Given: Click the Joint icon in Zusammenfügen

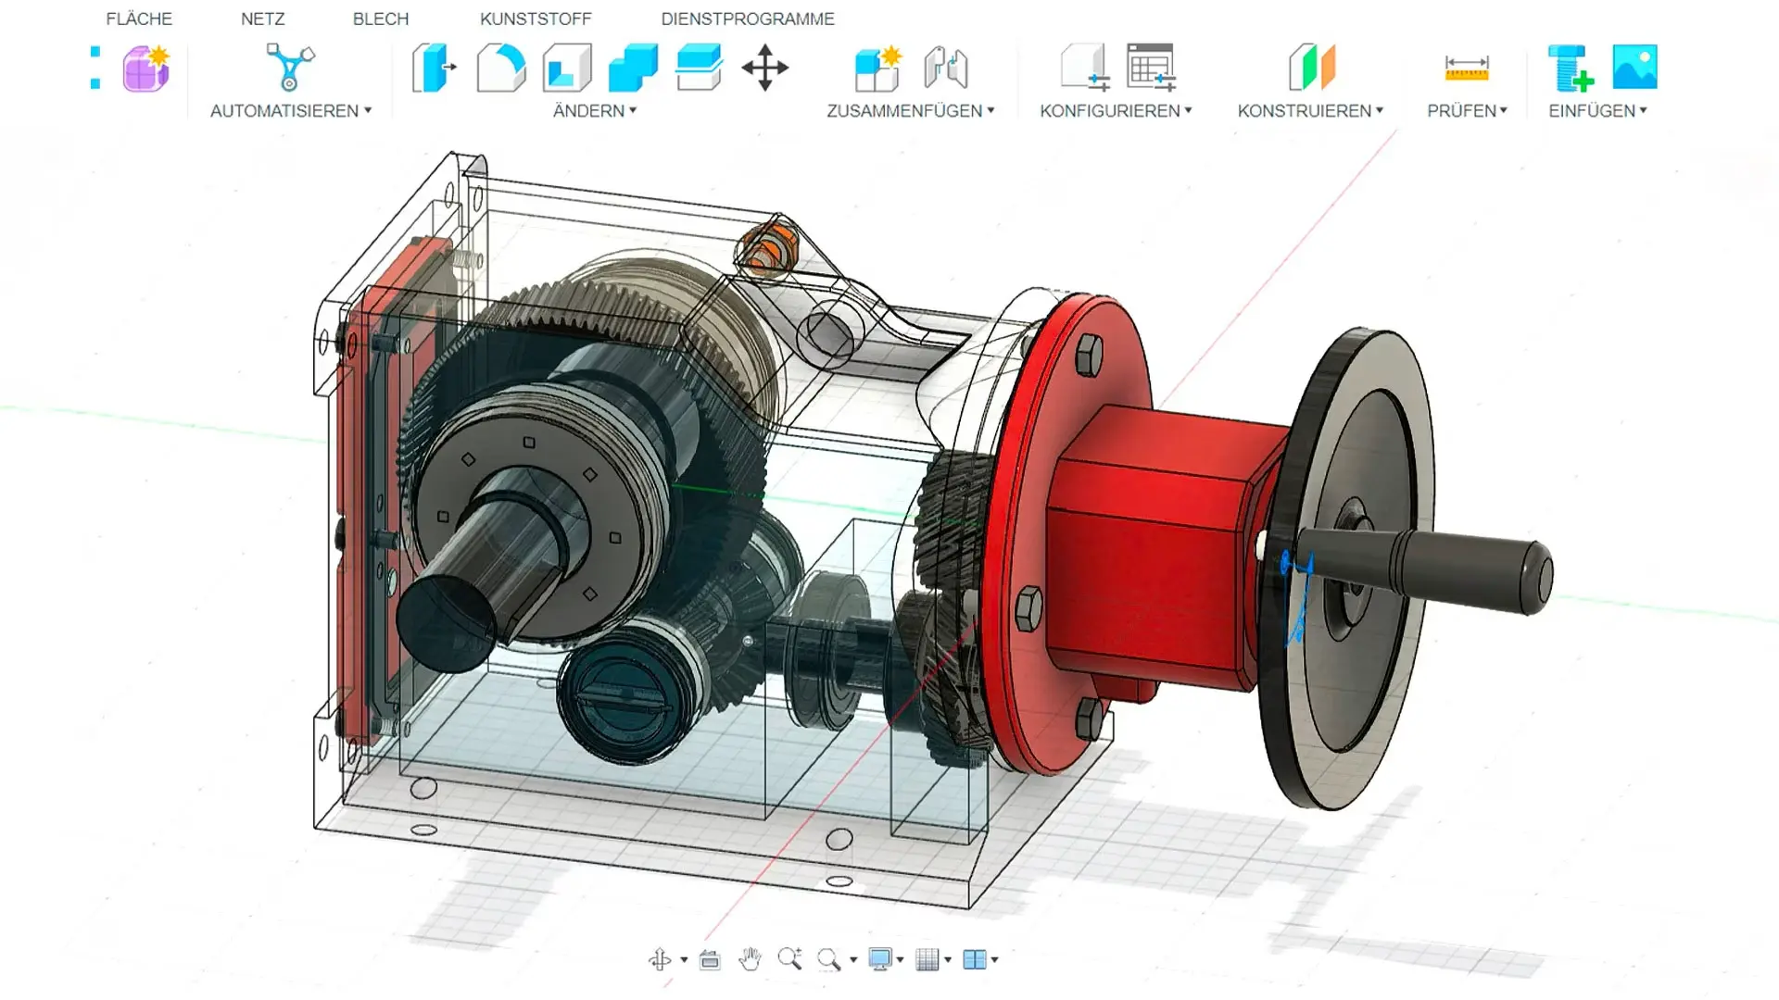Looking at the screenshot, I should coord(945,68).
